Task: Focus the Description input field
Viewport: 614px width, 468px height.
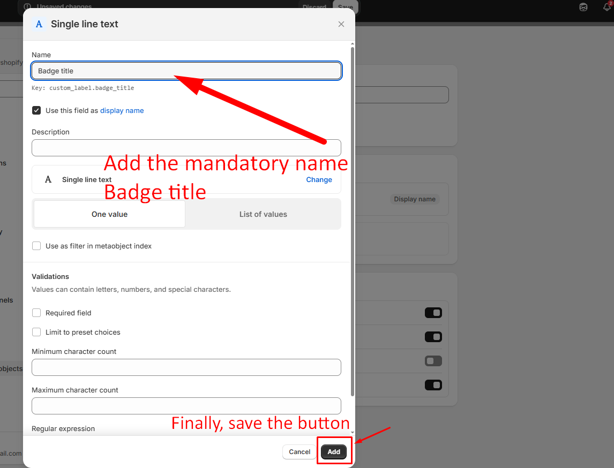Action: click(x=186, y=148)
